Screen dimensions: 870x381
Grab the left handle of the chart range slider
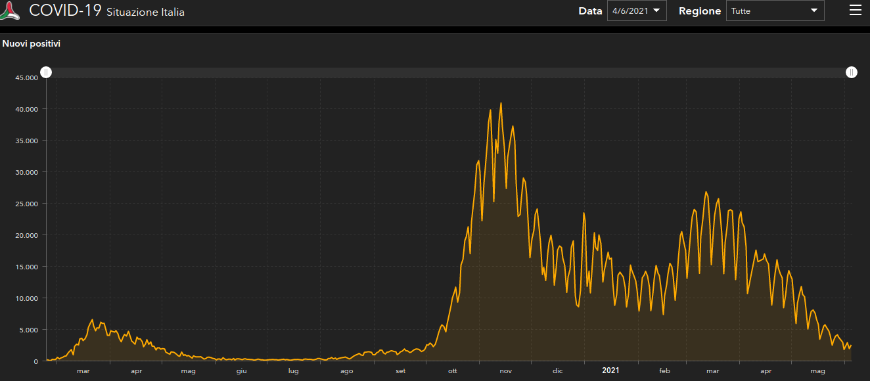coord(46,72)
